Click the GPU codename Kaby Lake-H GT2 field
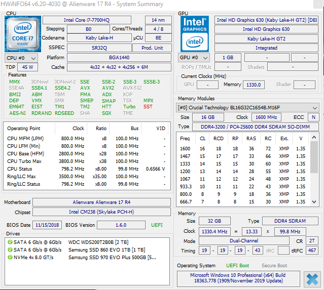324x290 pixels. tap(266, 38)
